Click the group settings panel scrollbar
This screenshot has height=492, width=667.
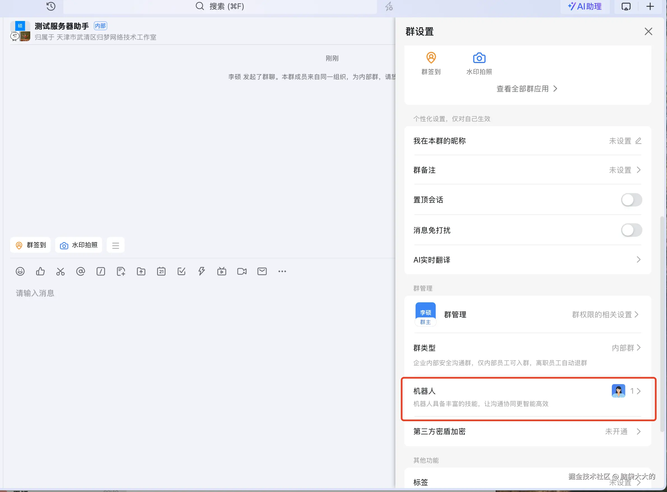coord(662,324)
